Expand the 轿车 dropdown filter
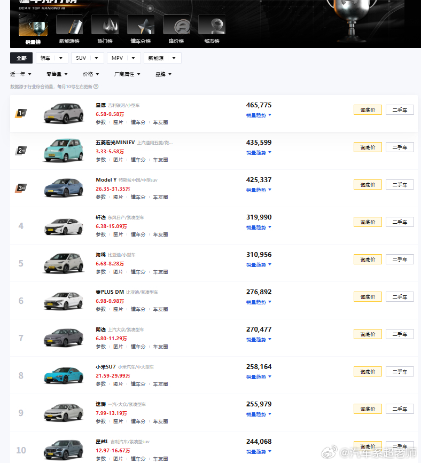The width and height of the screenshot is (421, 463). (x=52, y=58)
